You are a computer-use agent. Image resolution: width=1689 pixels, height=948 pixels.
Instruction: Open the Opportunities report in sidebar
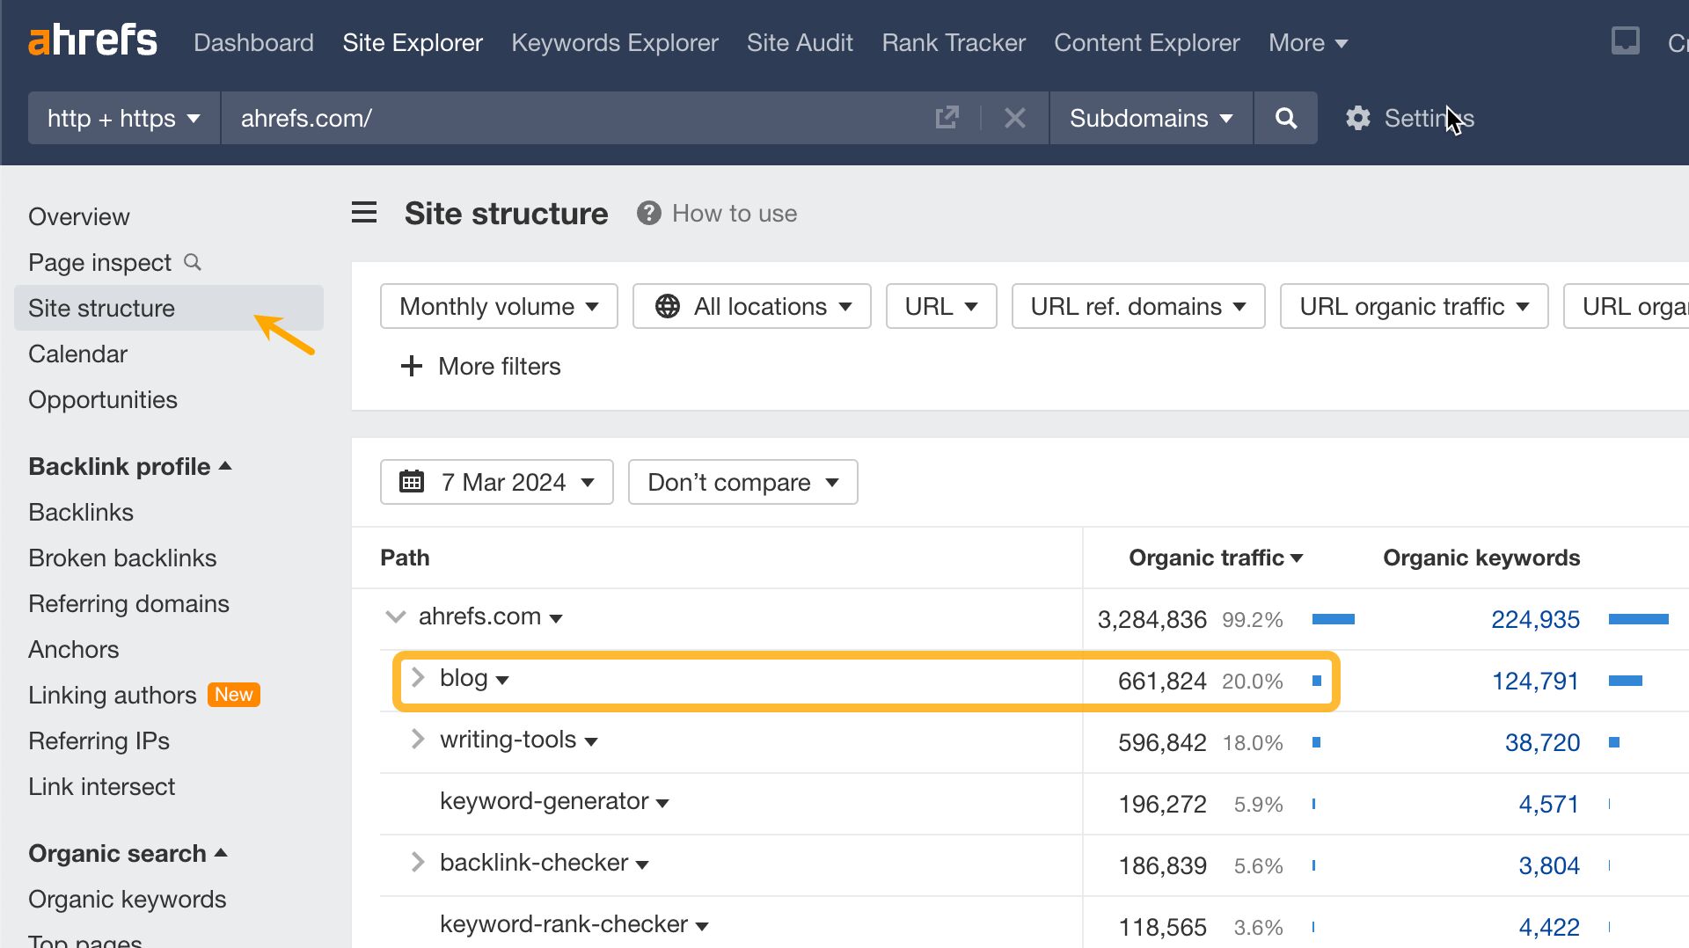point(103,399)
